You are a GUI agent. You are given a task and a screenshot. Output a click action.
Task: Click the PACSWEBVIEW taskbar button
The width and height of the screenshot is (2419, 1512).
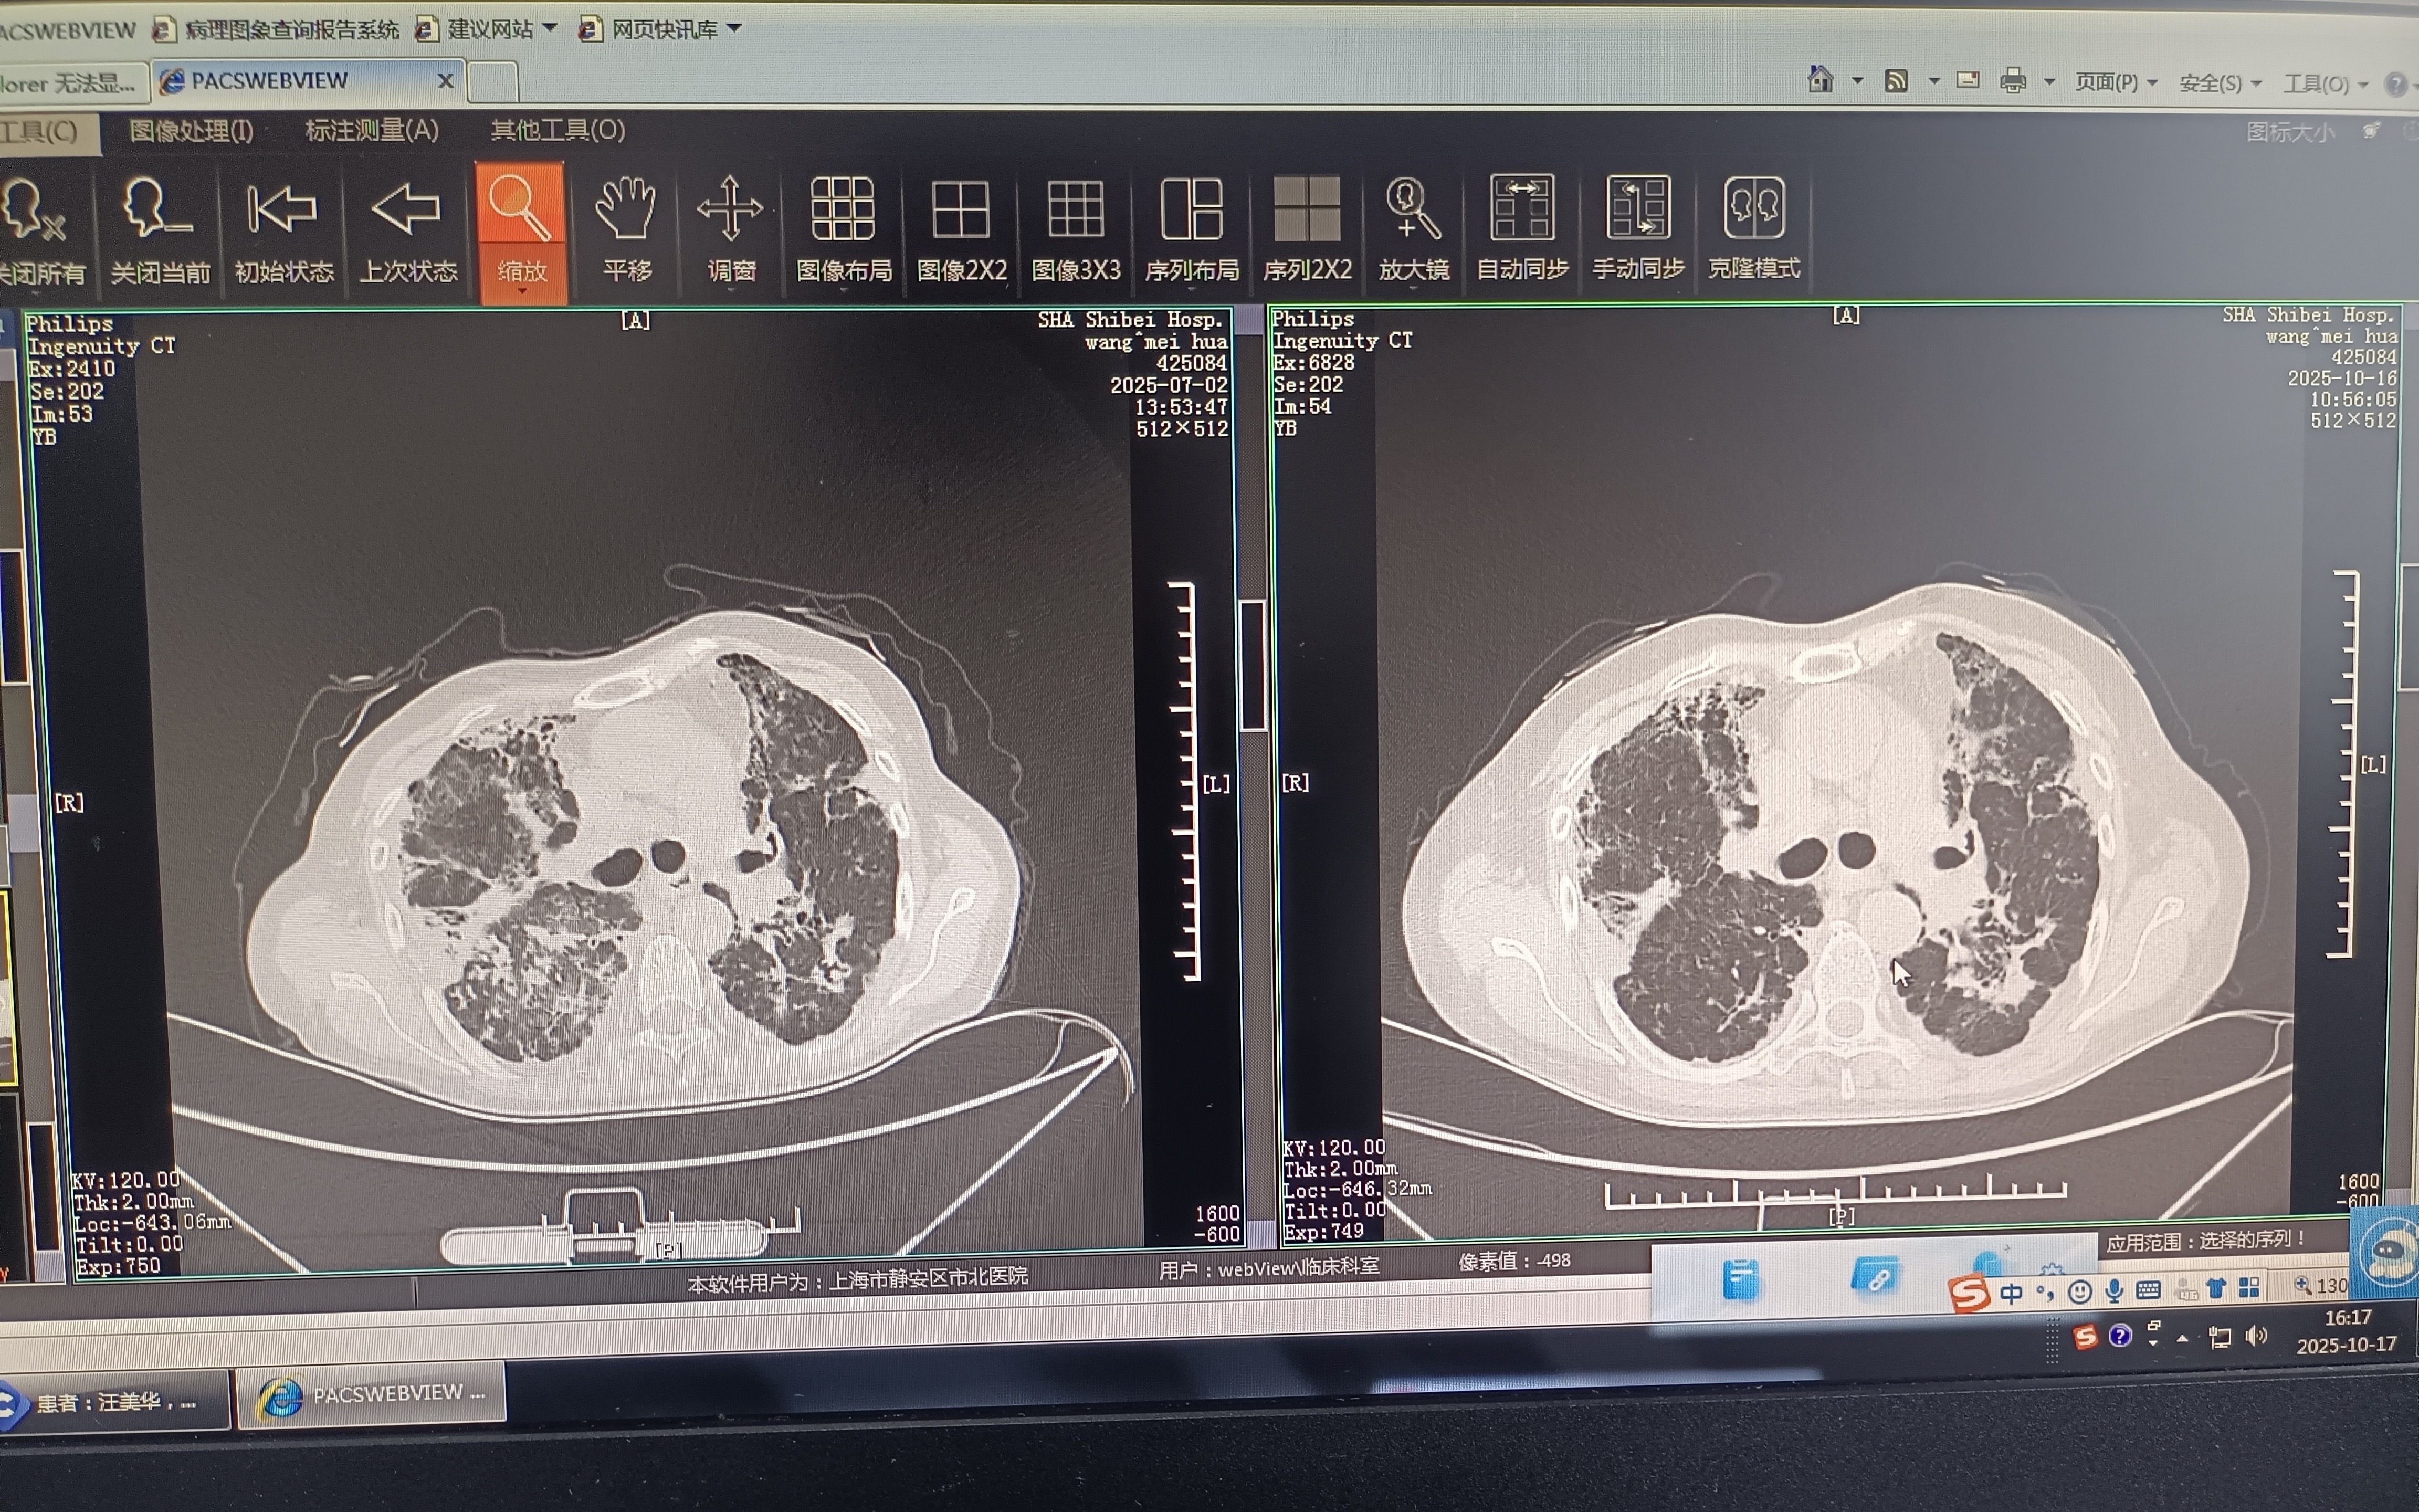coord(372,1395)
